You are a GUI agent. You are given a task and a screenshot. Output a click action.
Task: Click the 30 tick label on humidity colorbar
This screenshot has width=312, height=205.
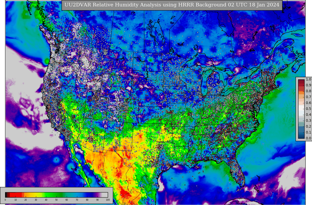36,200
